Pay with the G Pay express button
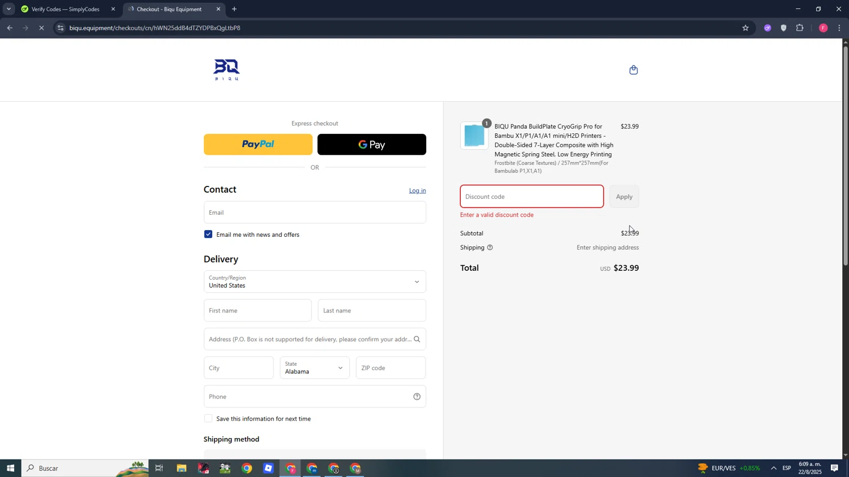Image resolution: width=849 pixels, height=477 pixels. (372, 145)
